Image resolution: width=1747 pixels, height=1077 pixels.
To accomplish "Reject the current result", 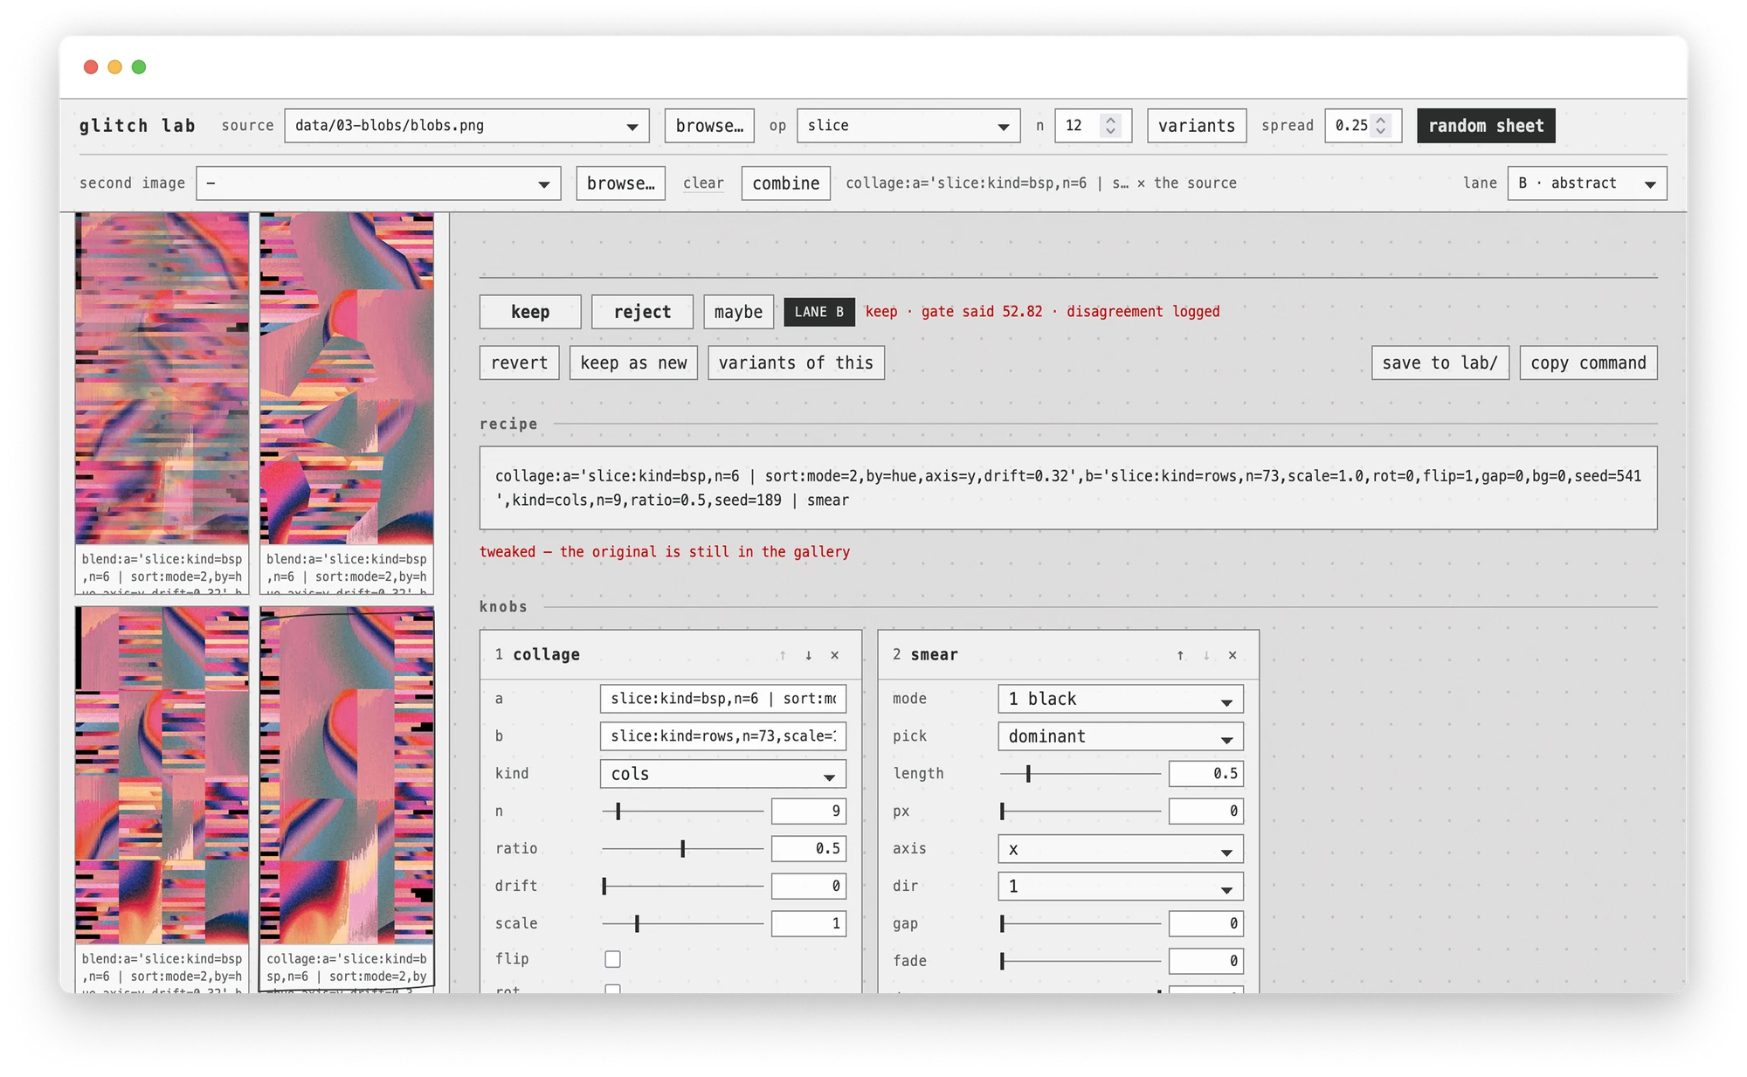I will [642, 312].
